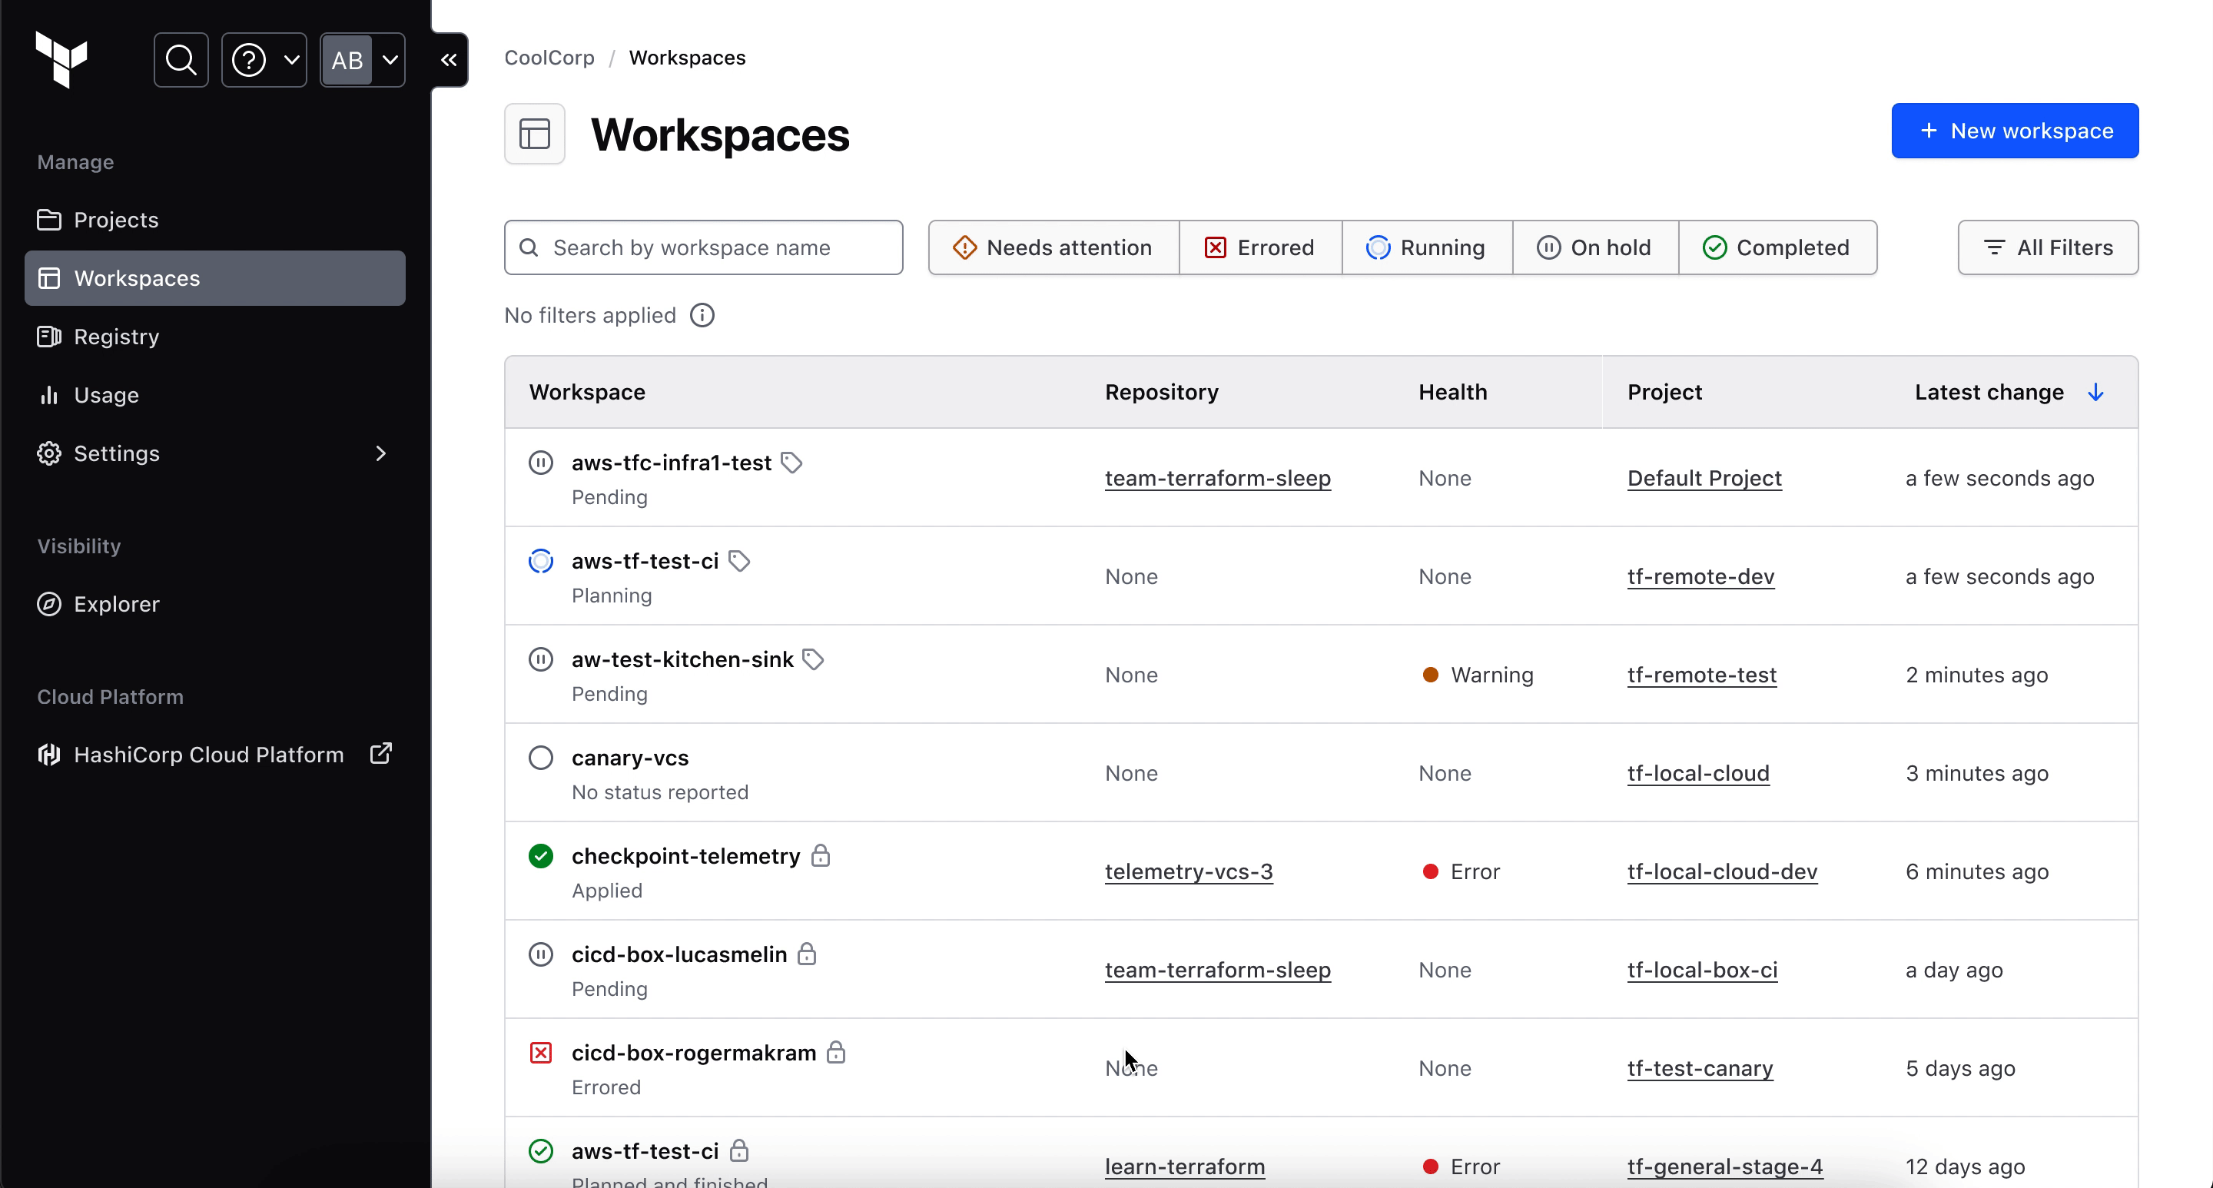Go to Projects in sidebar
This screenshot has width=2213, height=1188.
116,220
